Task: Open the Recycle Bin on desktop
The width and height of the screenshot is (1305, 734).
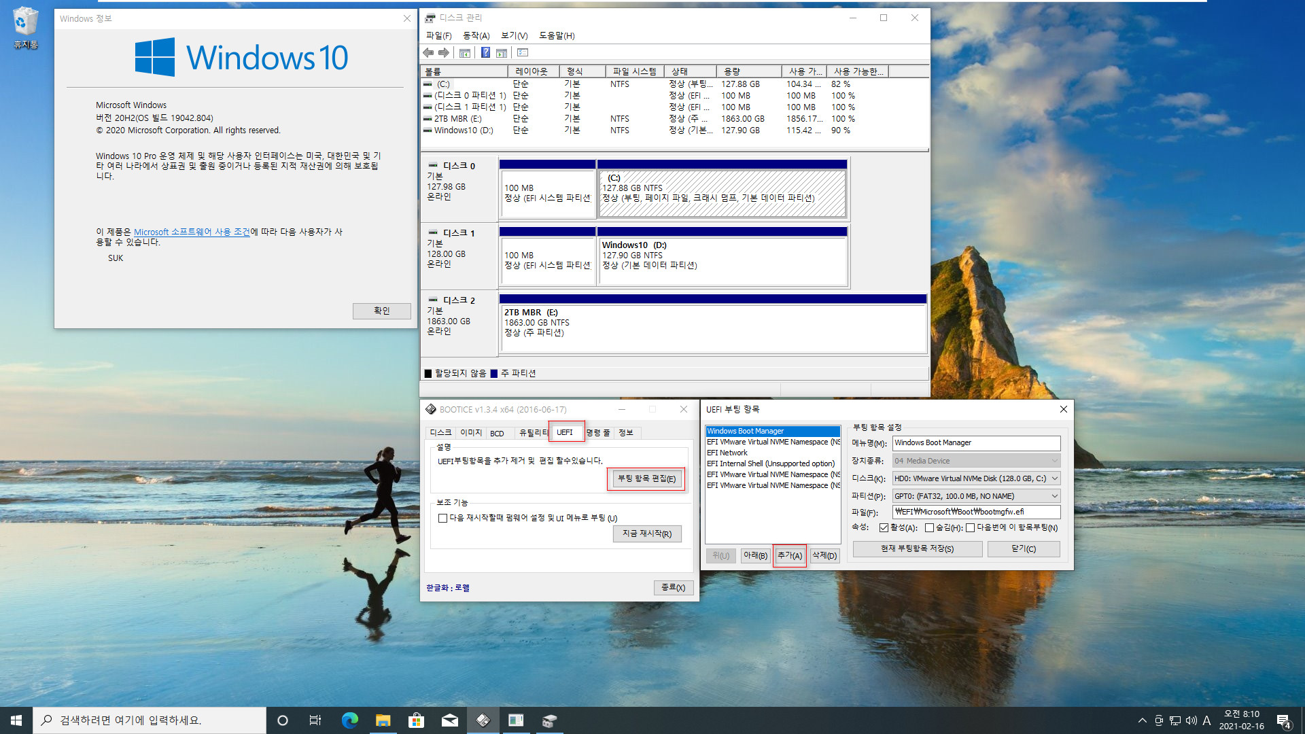Action: click(25, 28)
